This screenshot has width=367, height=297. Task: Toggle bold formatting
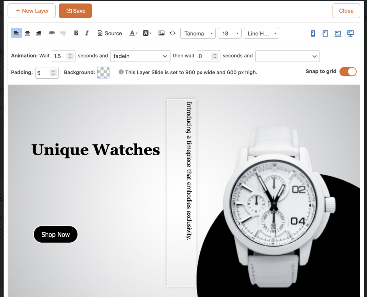[76, 33]
